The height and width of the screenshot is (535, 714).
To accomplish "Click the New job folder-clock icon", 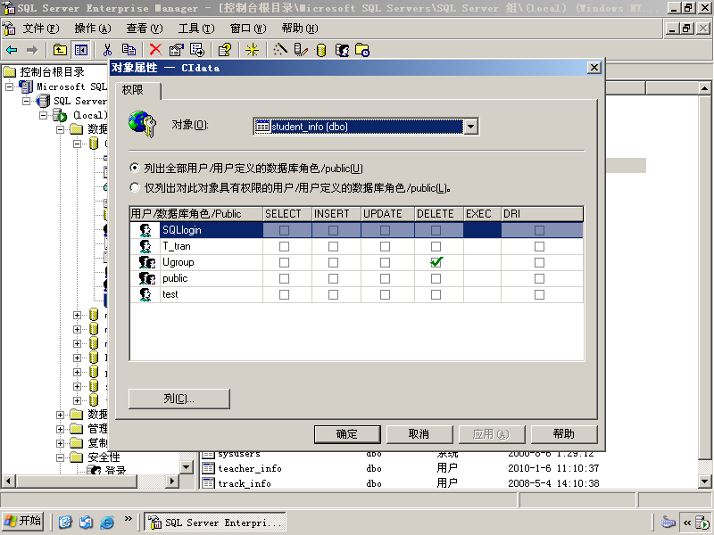I will pos(362,50).
